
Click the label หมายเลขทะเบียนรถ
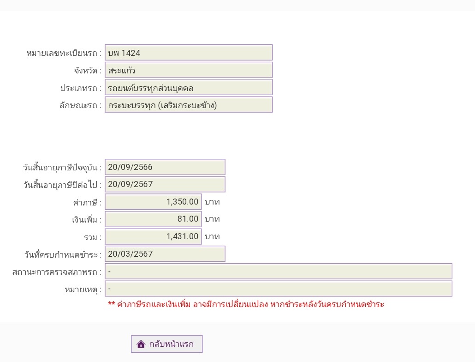[x=64, y=54]
